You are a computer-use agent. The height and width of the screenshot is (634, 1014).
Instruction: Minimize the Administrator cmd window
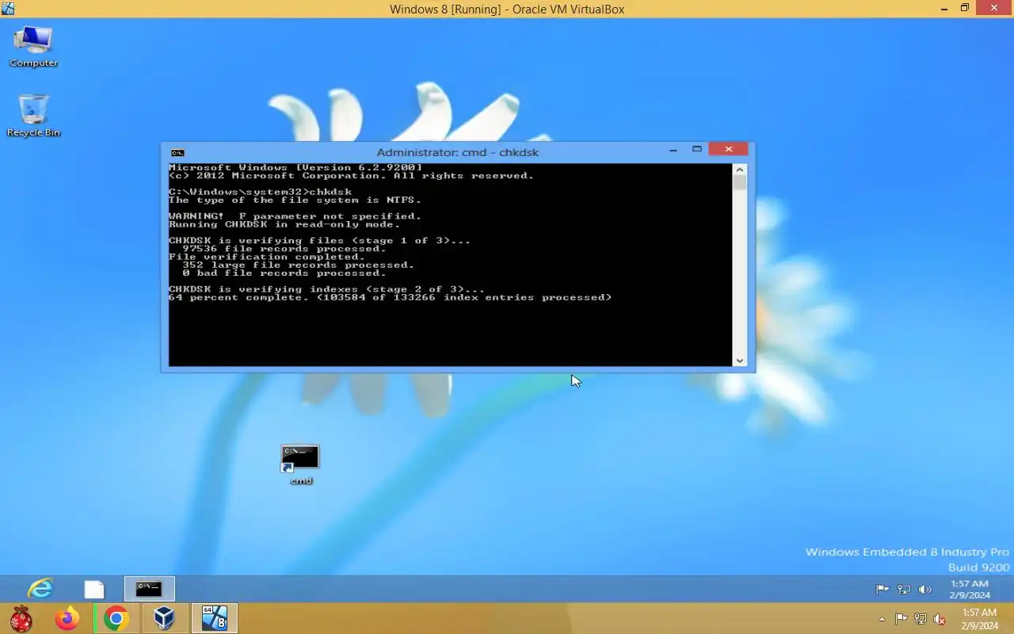click(x=673, y=150)
